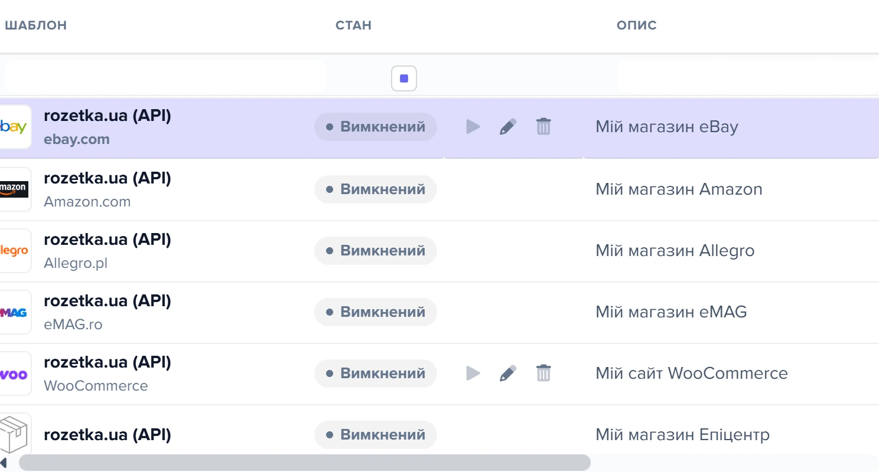Click the Вимкнений status badge for Amazon.com

click(x=376, y=189)
